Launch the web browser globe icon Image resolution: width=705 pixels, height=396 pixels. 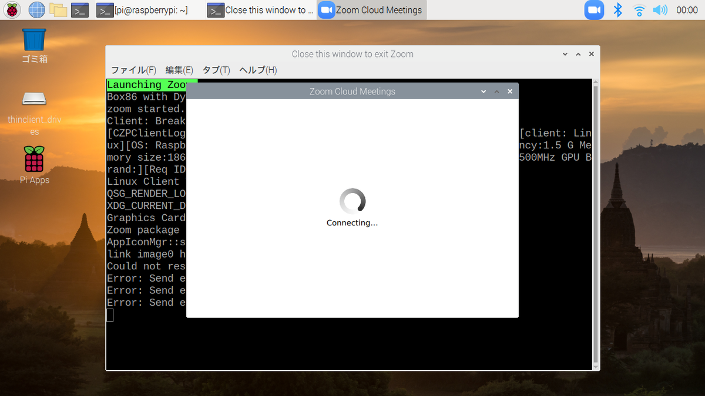(36, 9)
